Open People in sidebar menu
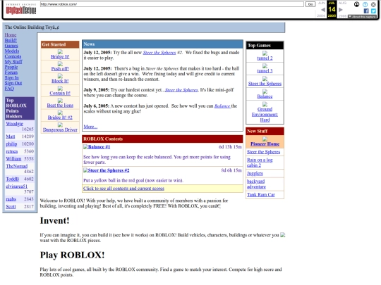 pyautogui.click(x=11, y=67)
